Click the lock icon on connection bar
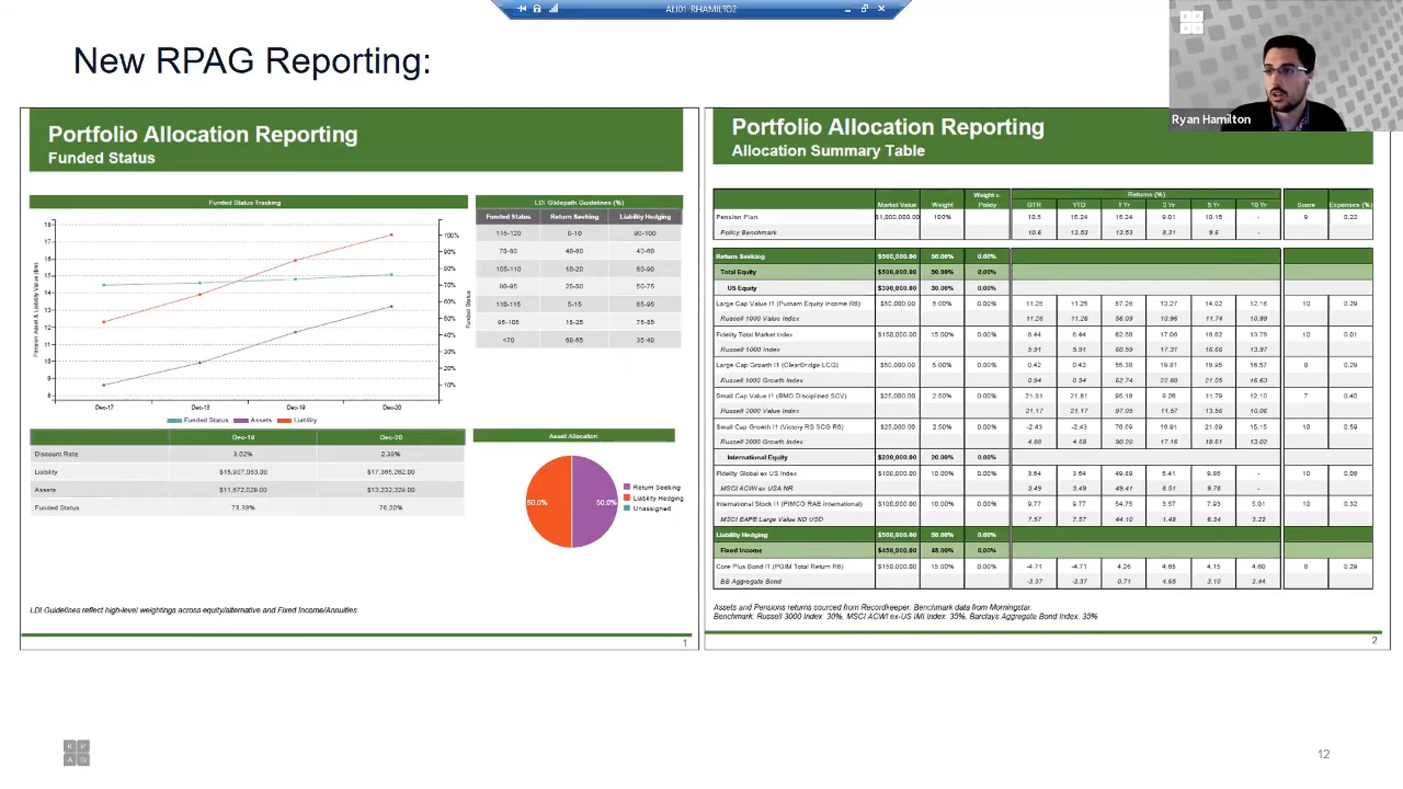The image size is (1403, 789). 537,9
